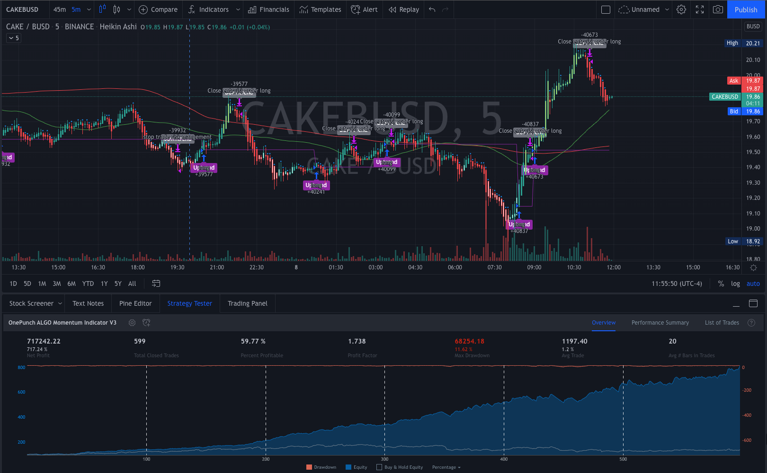Click the Net Profit value 717242.22
Viewport: 767px width, 473px height.
[x=44, y=341]
